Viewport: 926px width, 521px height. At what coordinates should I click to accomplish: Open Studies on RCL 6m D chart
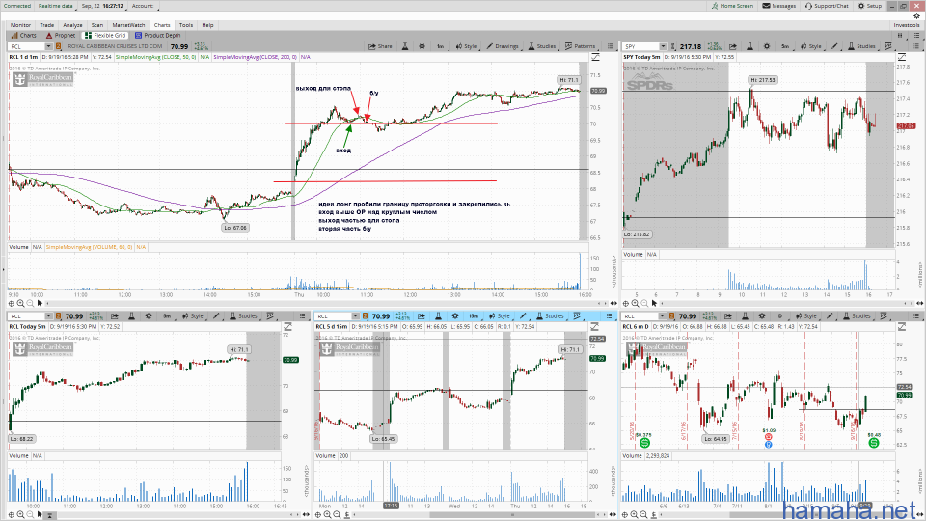(x=857, y=316)
